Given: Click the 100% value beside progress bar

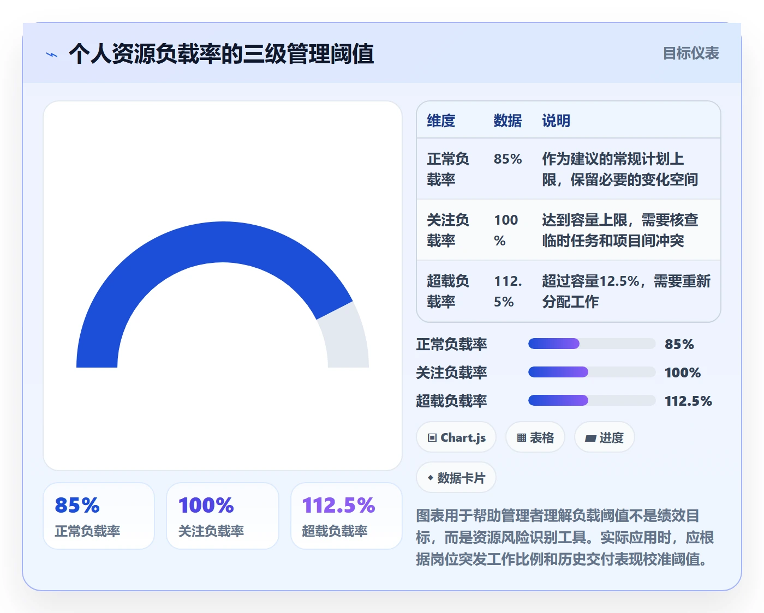Looking at the screenshot, I should tap(683, 372).
